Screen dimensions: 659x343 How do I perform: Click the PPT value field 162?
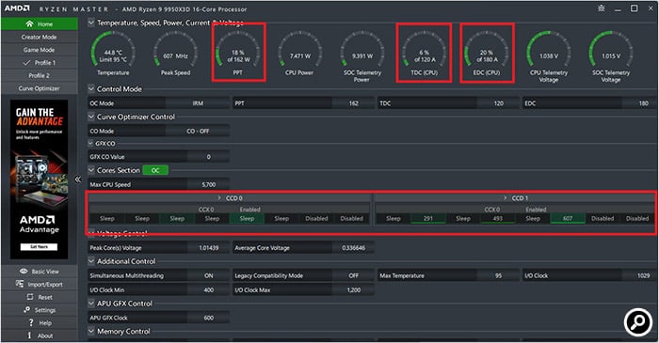pyautogui.click(x=353, y=103)
